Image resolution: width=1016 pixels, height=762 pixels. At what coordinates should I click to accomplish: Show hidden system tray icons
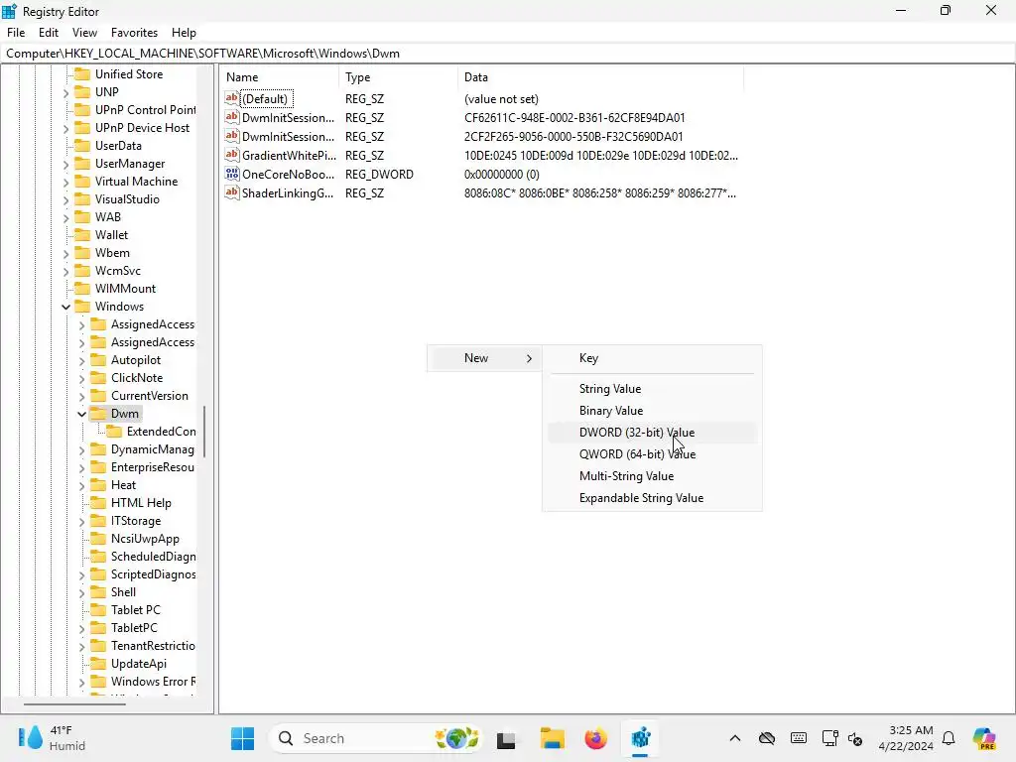tap(735, 738)
